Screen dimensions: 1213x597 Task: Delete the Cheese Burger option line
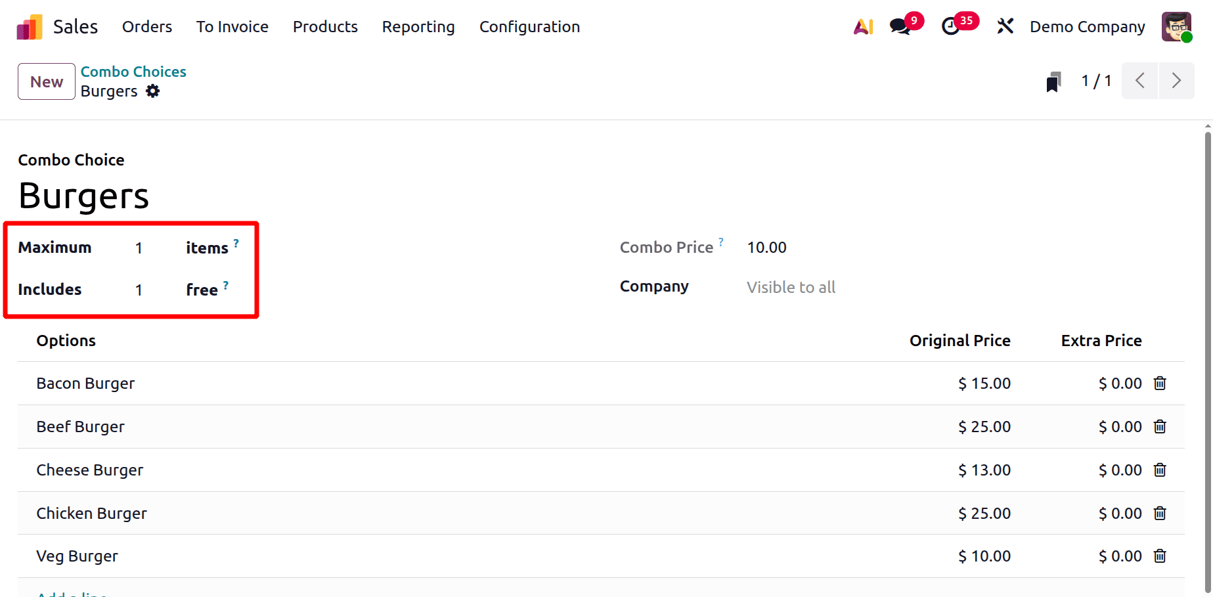coord(1159,470)
